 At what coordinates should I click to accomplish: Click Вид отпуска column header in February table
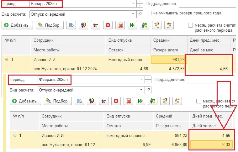coord(129,116)
